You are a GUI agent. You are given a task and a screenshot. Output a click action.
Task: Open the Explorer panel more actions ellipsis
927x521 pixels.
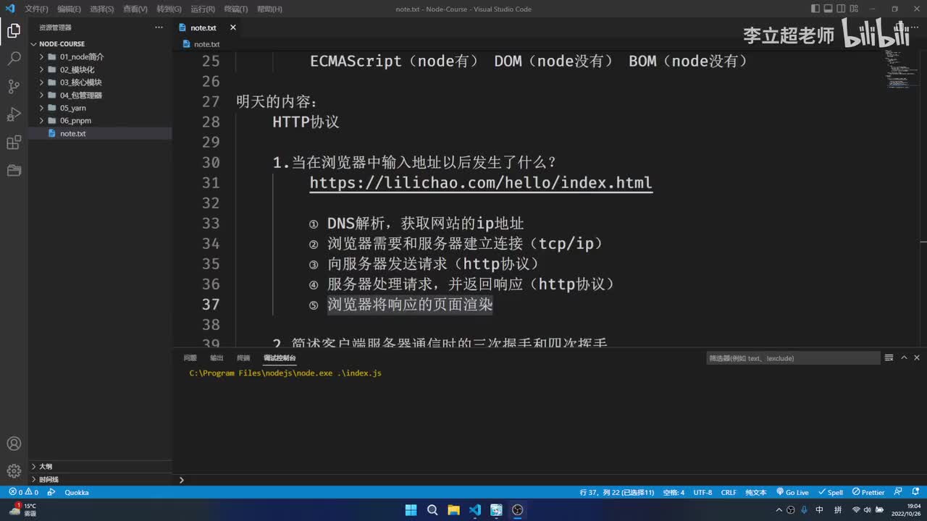point(159,27)
